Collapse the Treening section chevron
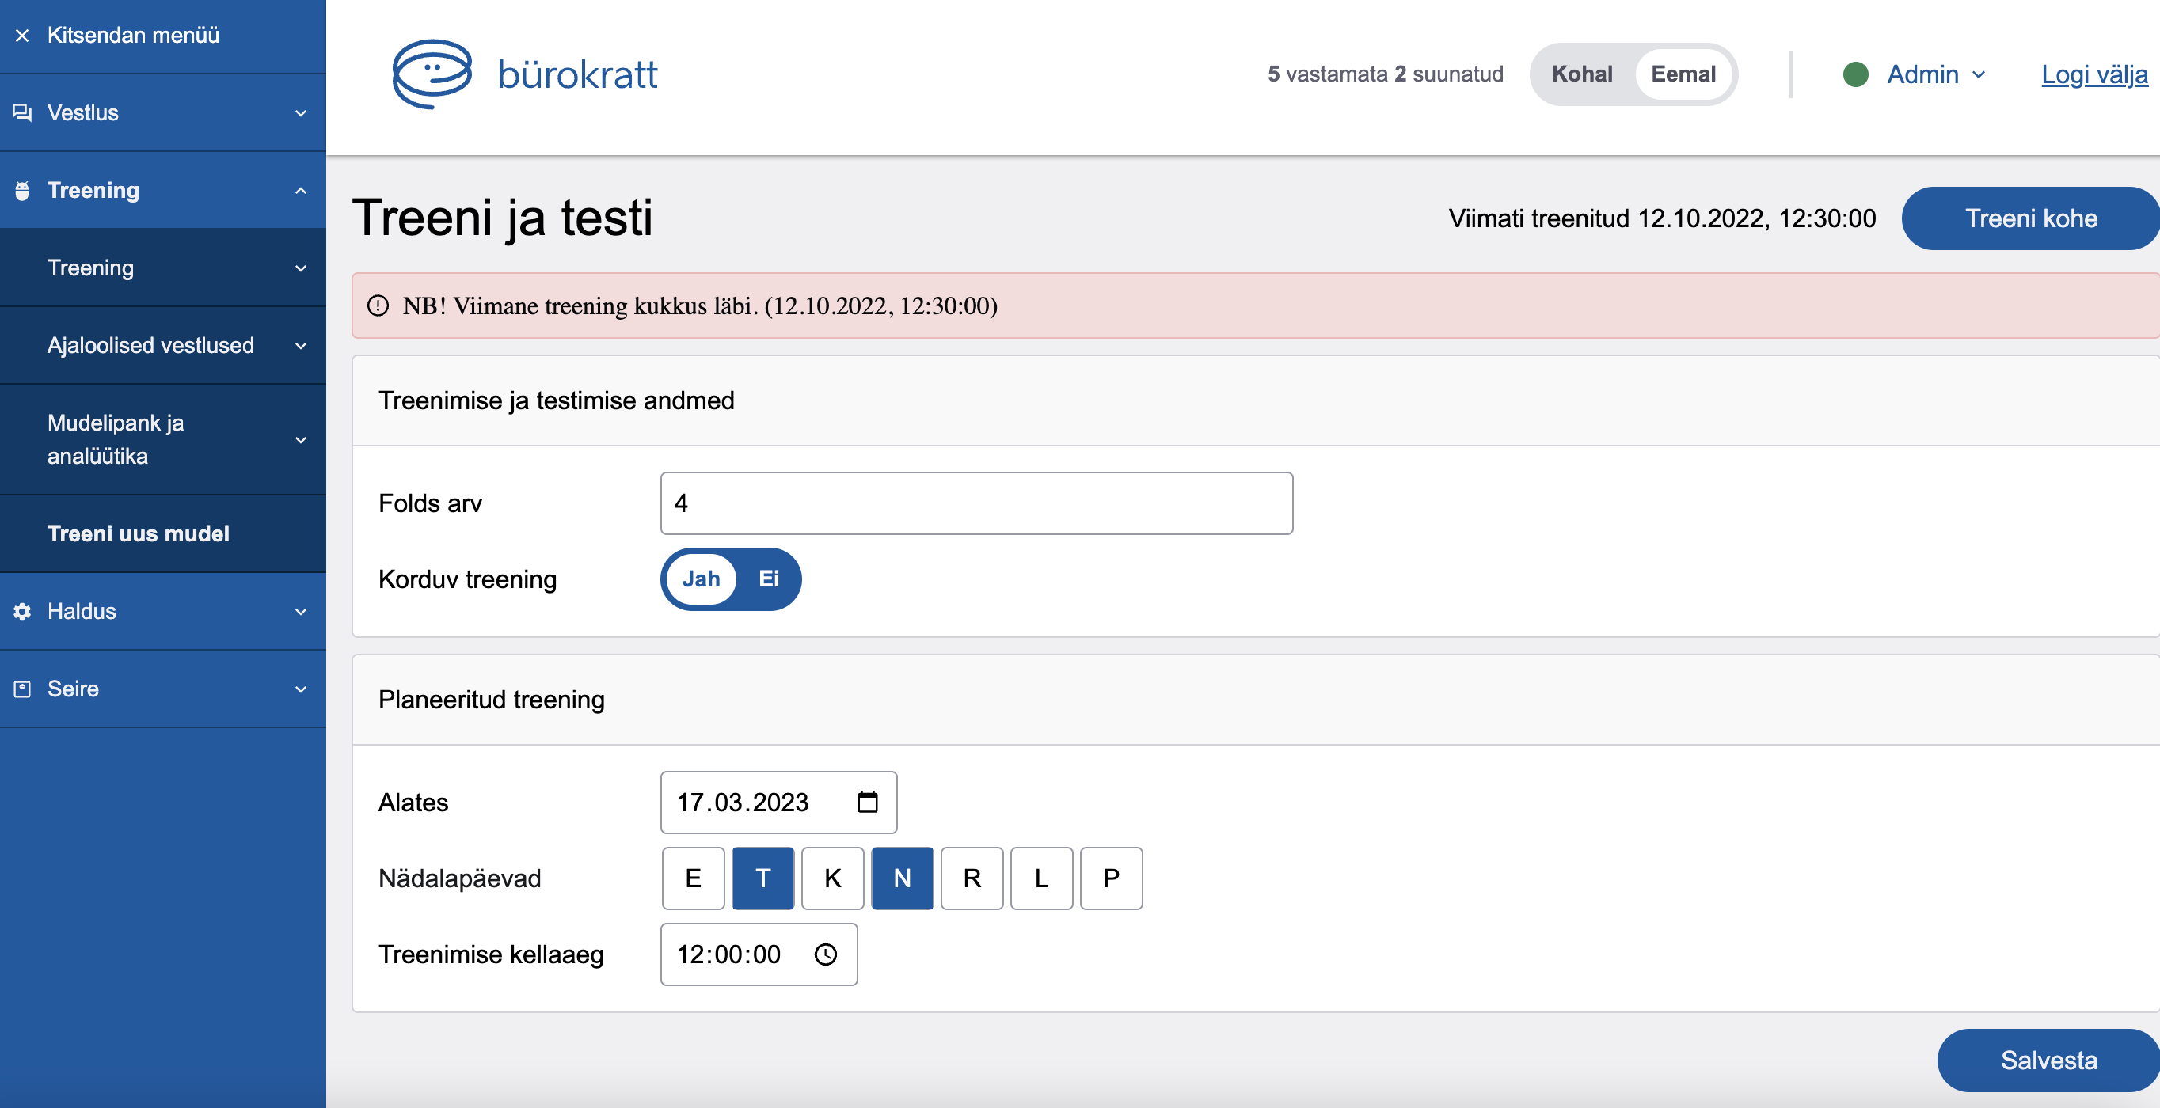2160x1108 pixels. tap(301, 190)
